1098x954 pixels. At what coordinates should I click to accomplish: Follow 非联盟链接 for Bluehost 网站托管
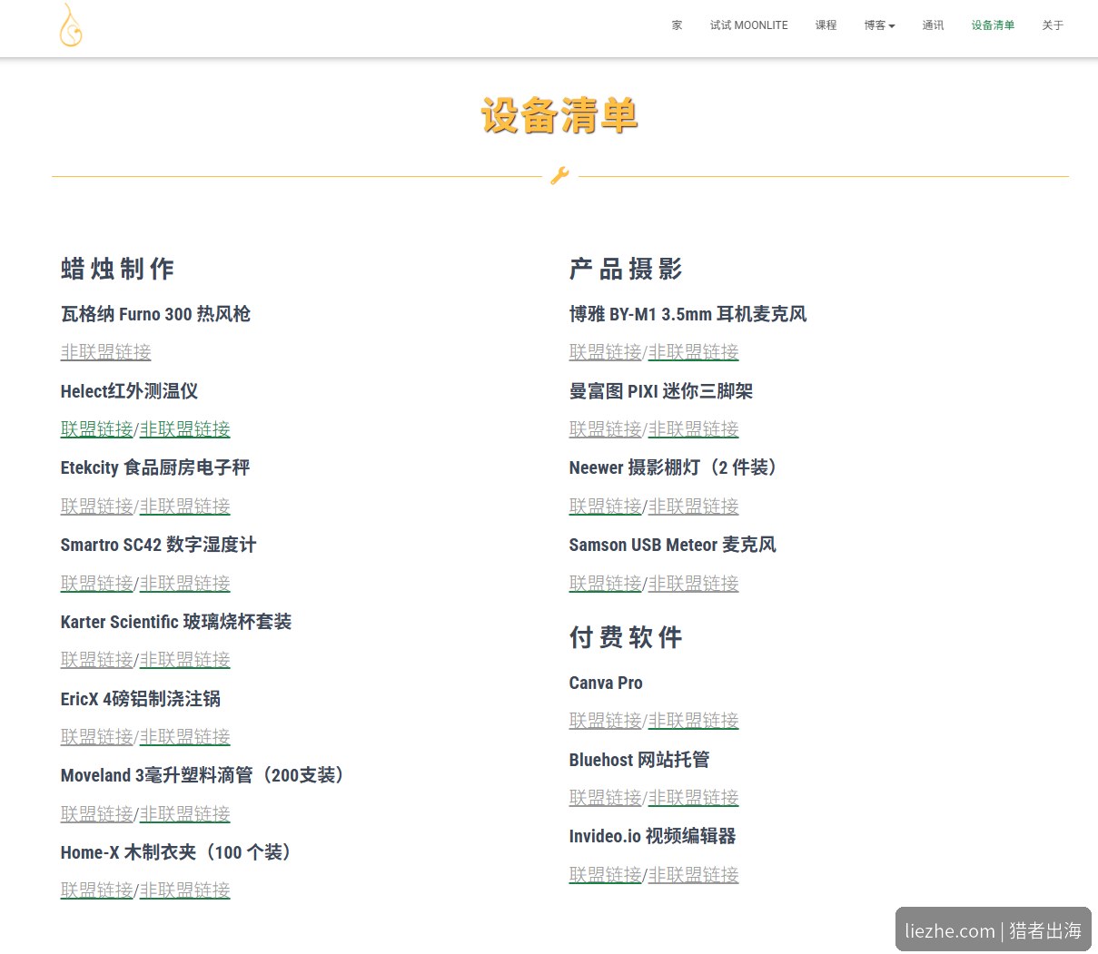click(694, 798)
